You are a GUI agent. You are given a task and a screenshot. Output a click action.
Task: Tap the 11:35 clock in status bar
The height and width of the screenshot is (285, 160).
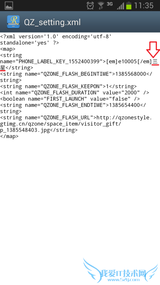coord(144,6)
